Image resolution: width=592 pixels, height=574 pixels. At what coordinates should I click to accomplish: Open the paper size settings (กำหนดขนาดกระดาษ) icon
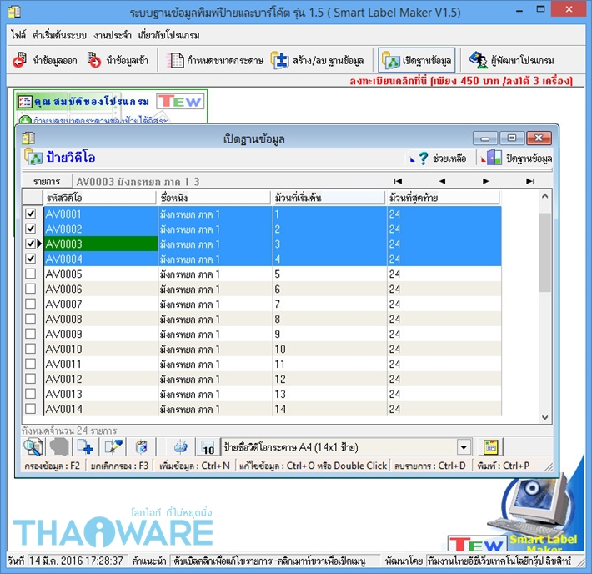(x=176, y=60)
